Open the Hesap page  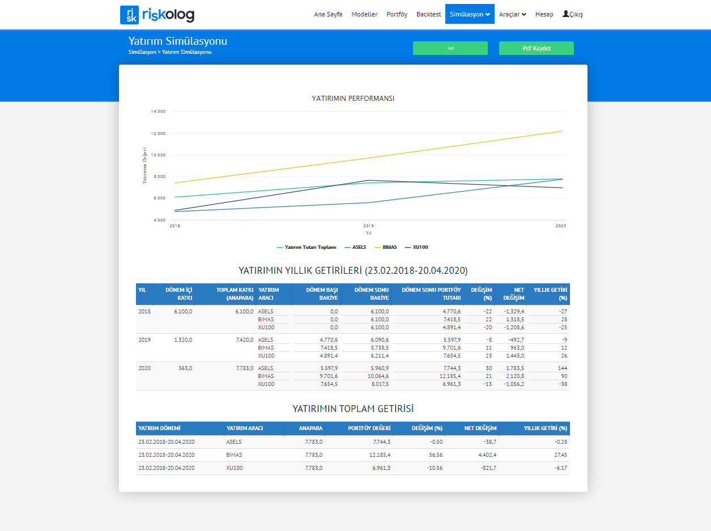tap(544, 14)
